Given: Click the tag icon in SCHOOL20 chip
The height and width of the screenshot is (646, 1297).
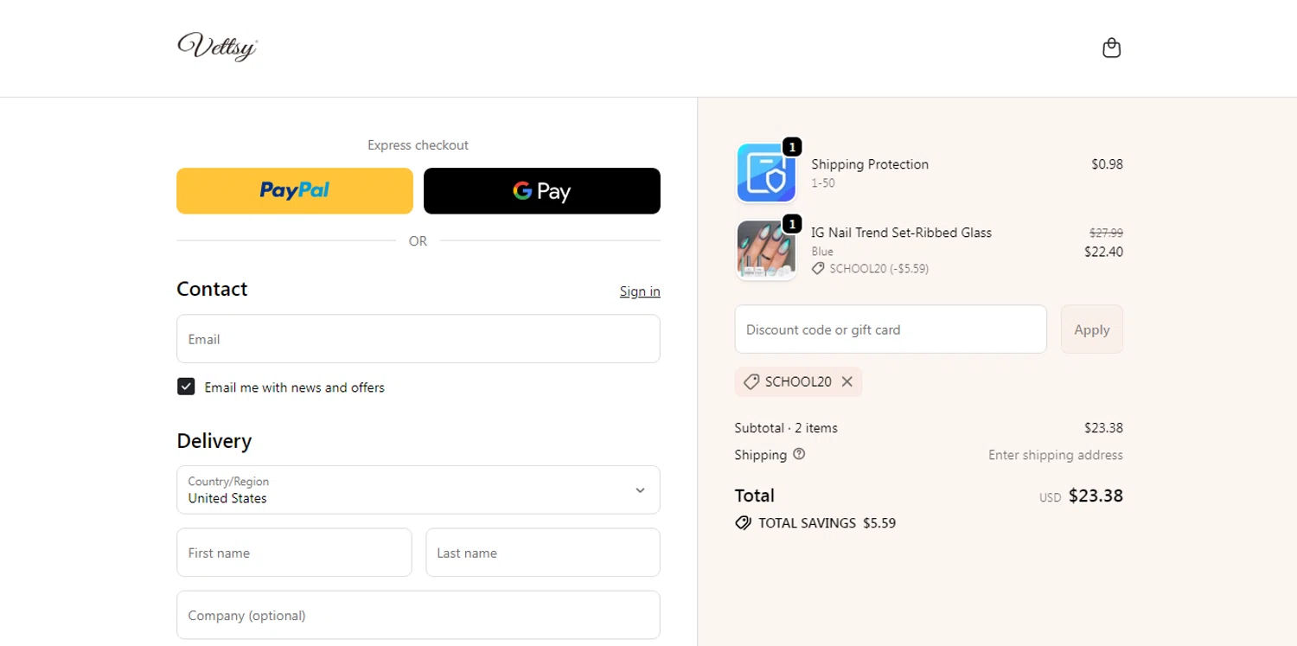Looking at the screenshot, I should tap(751, 381).
